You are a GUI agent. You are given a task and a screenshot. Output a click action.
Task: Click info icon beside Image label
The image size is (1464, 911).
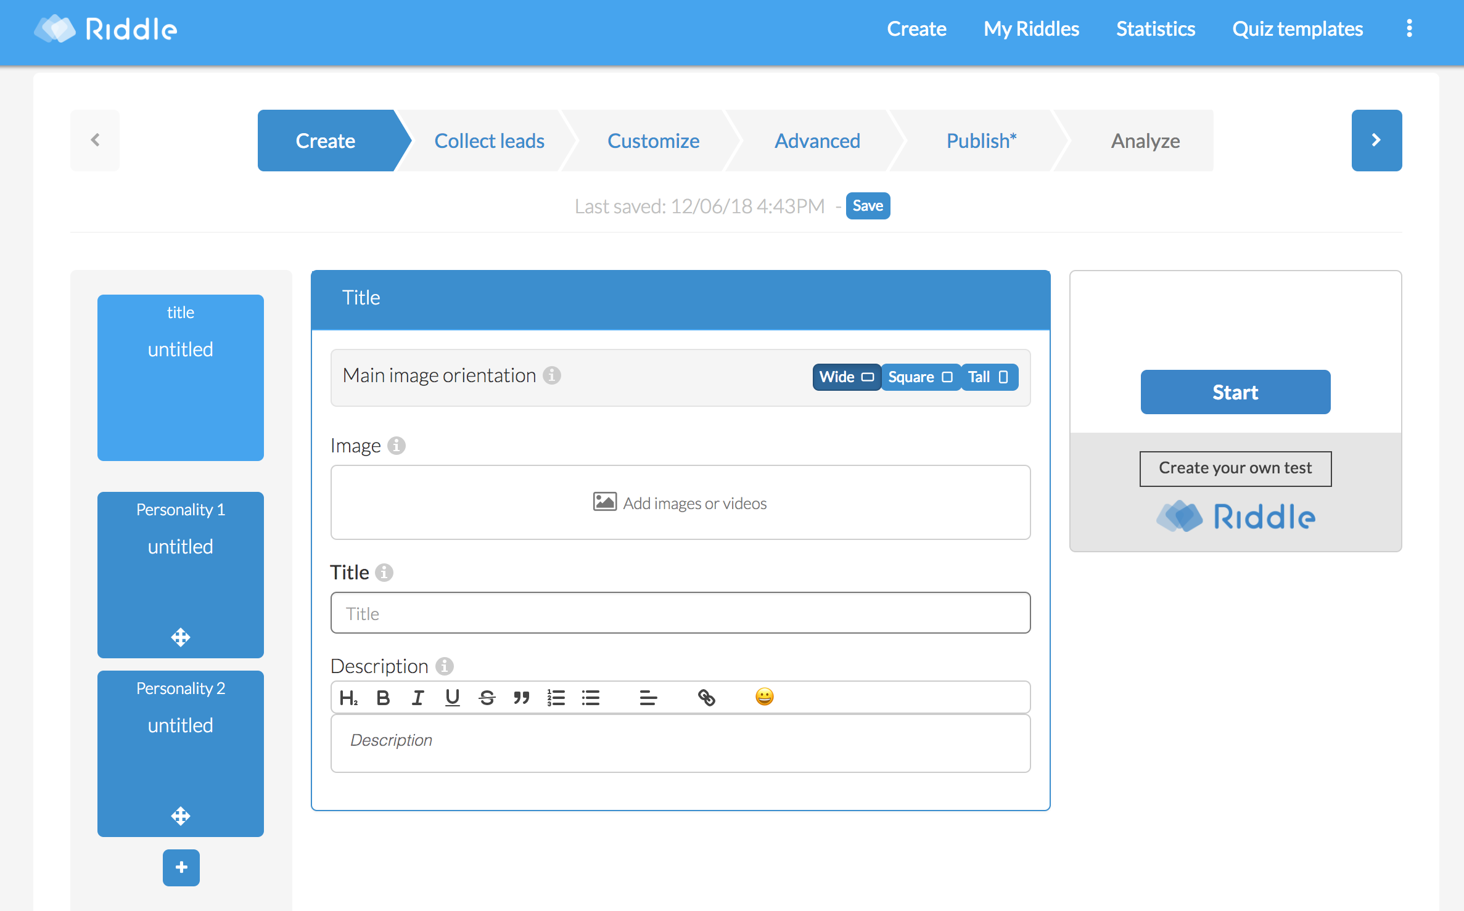coord(397,445)
